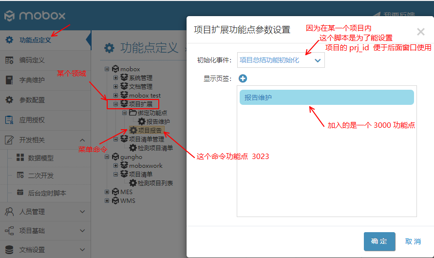Collapse the 项目扩展 tree node
Image resolution: width=434 pixels, height=258 pixels.
pos(116,104)
